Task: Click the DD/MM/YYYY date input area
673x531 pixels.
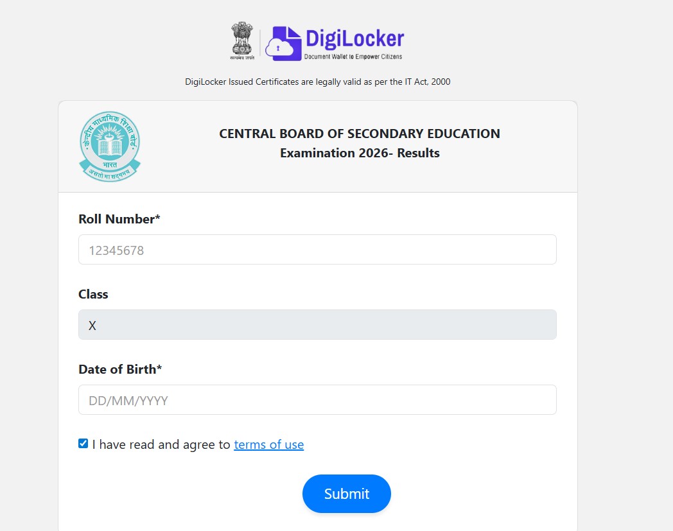Action: pyautogui.click(x=317, y=399)
